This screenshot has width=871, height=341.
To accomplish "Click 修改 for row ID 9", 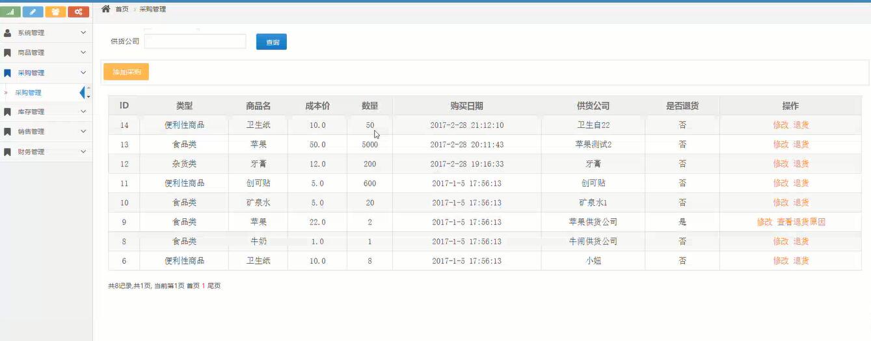I will point(764,222).
